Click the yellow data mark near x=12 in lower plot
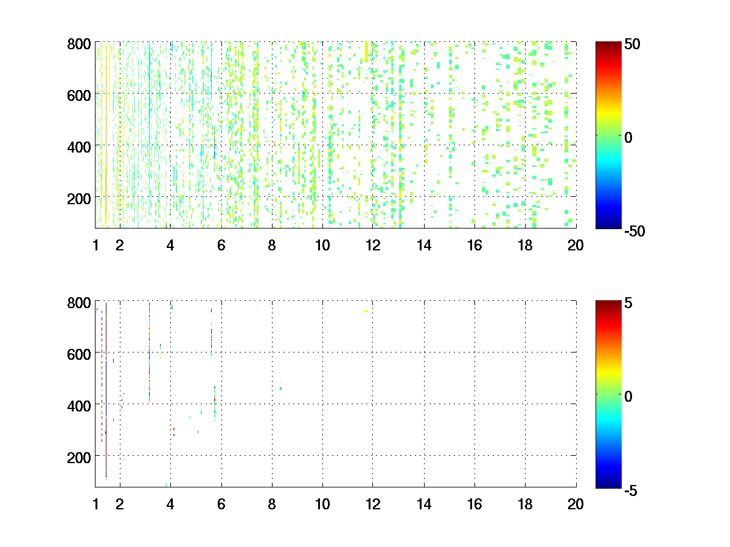The image size is (730, 547). (367, 311)
